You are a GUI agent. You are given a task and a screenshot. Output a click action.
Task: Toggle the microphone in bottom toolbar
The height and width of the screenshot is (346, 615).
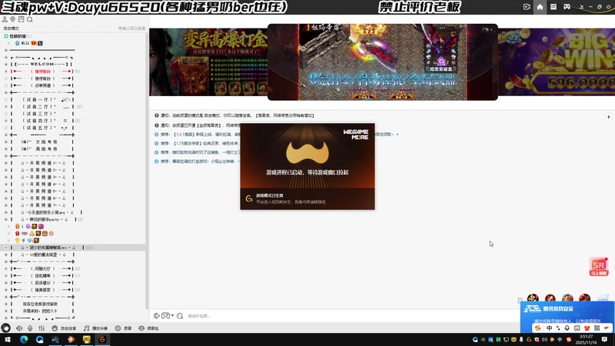(x=30, y=328)
